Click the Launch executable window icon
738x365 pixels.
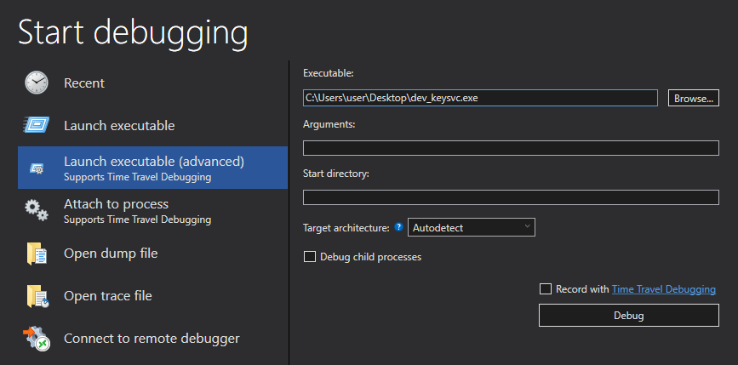coord(37,125)
